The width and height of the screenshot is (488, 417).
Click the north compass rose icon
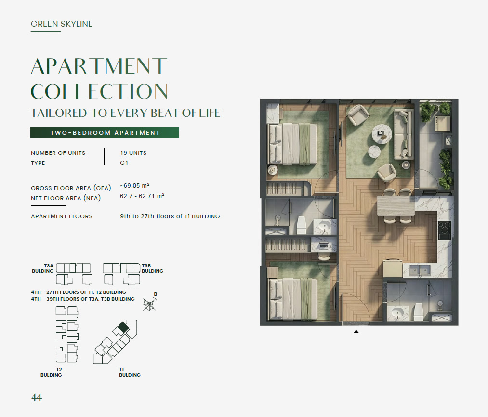[x=150, y=304]
